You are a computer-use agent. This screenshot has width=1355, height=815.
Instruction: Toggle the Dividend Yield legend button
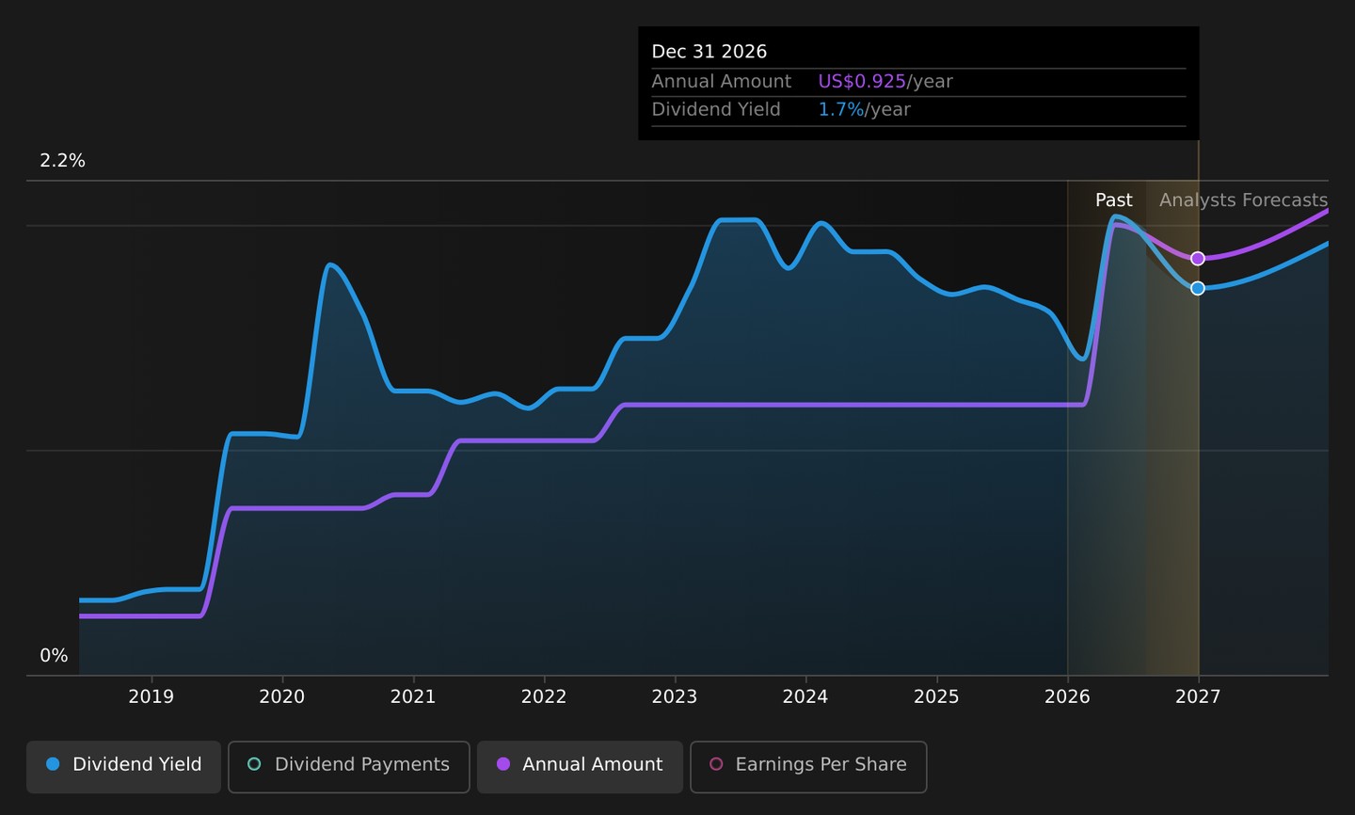coord(123,767)
